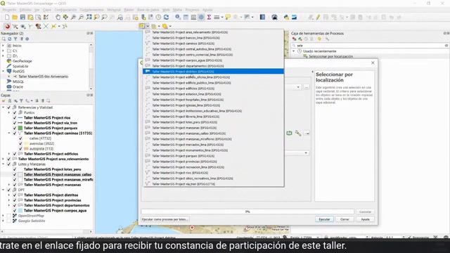Click the history clock icon in Processing toolbox
Image resolution: width=450 pixels, height=253 pixels.
coord(306,39)
